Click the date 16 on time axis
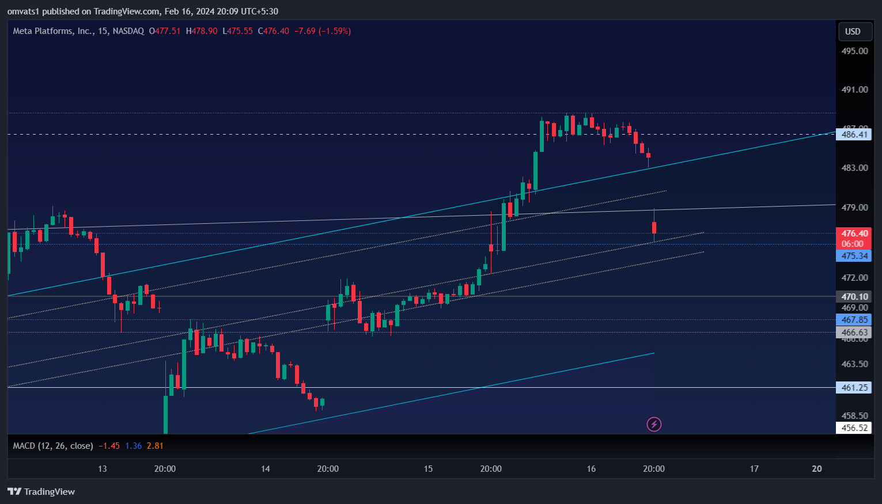The image size is (882, 504). 591,469
